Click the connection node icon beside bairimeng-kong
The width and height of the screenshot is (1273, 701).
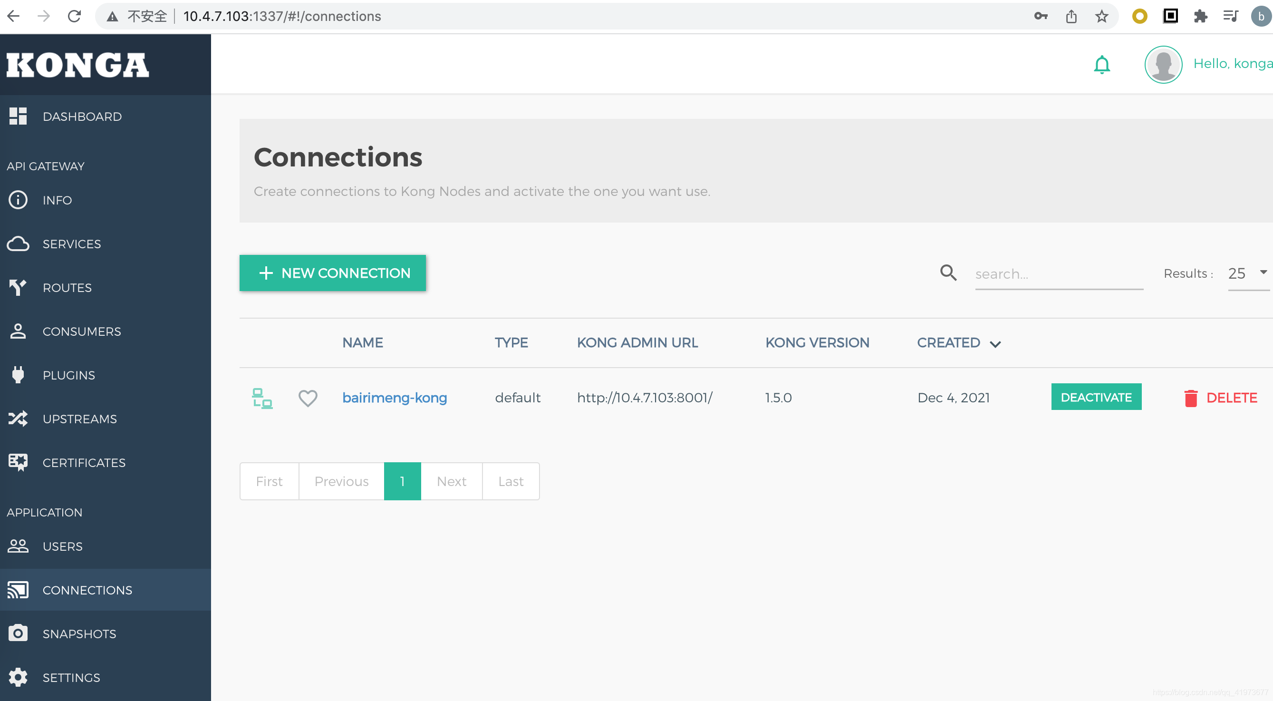(262, 398)
